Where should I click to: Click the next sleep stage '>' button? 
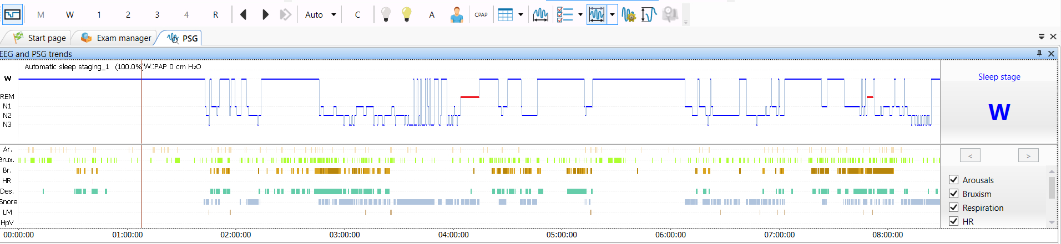pyautogui.click(x=1028, y=155)
